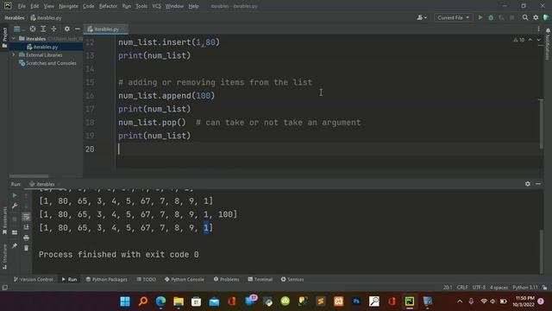Click the wrench icon in the Run panel
Image resolution: width=552 pixels, height=311 pixels.
[x=15, y=206]
